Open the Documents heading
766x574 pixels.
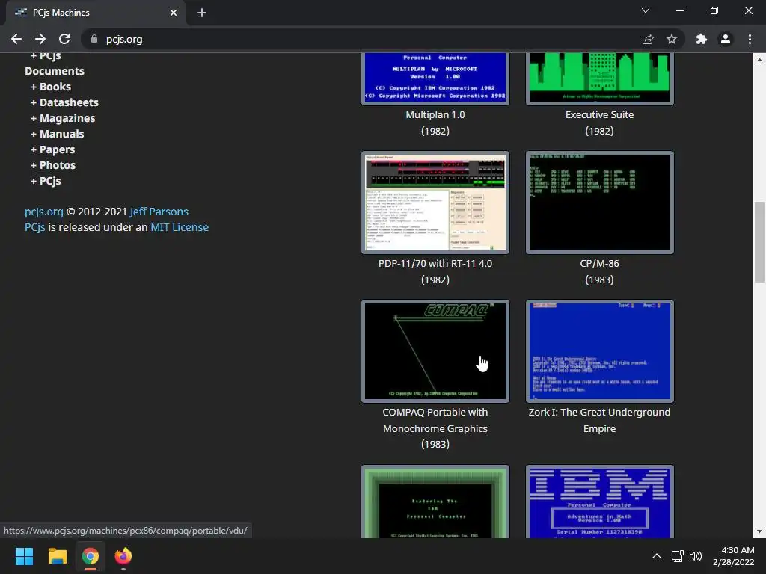pos(55,71)
